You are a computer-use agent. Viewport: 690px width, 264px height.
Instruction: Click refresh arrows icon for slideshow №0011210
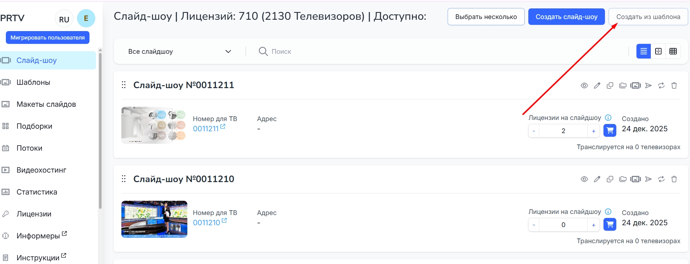pyautogui.click(x=661, y=179)
